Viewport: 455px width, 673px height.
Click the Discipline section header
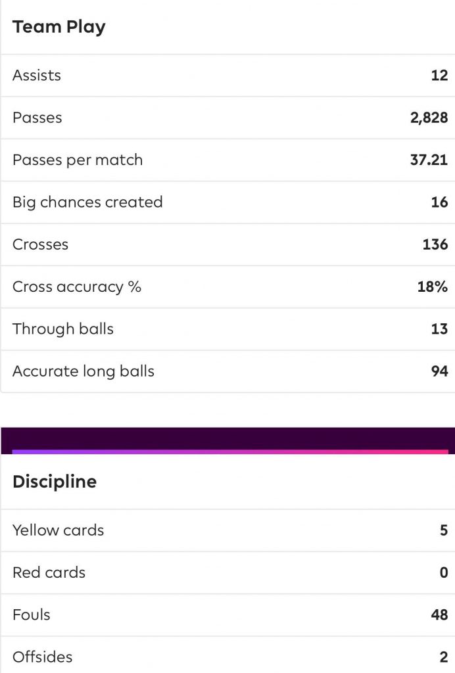coord(55,482)
